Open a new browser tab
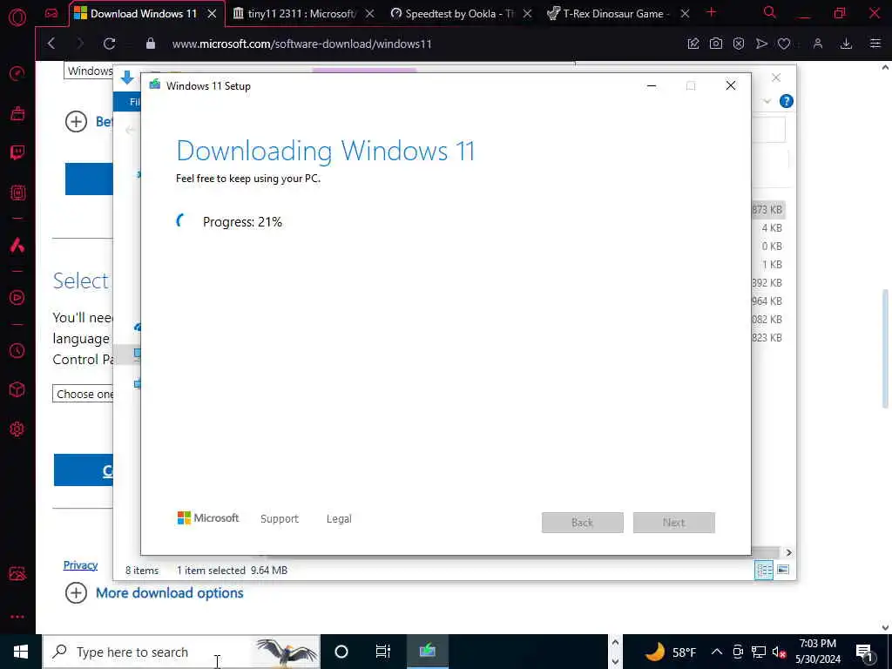Viewport: 892px width, 669px height. click(x=711, y=12)
